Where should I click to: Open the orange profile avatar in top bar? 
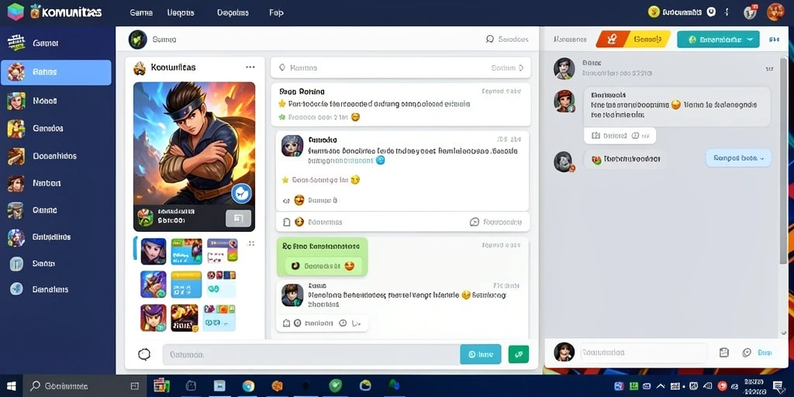tap(775, 12)
